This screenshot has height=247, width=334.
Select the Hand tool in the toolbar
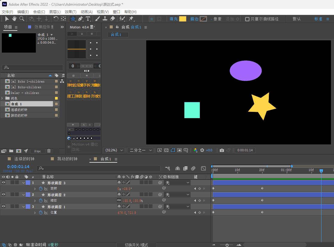(14, 19)
